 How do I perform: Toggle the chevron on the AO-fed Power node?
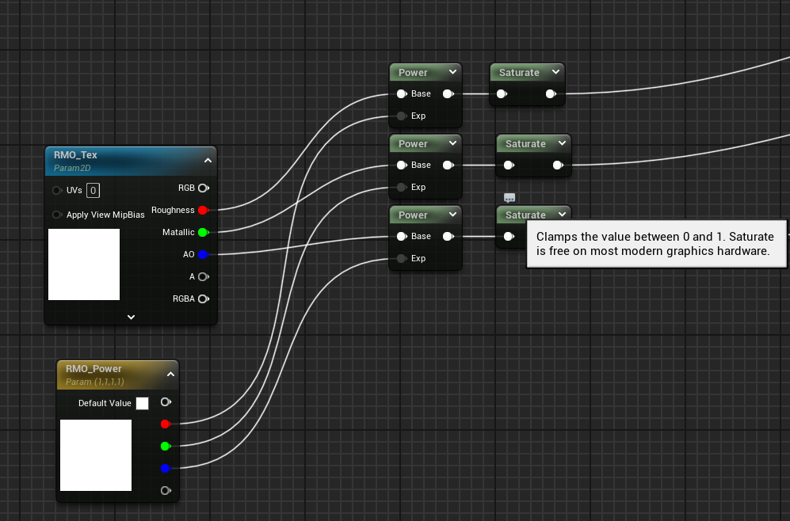pos(452,215)
